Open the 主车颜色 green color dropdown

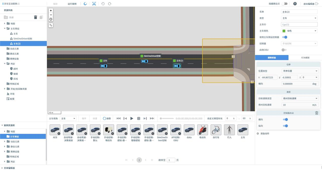click(299, 31)
